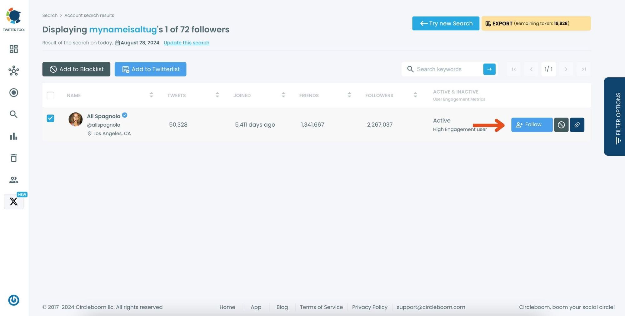
Task: Open the bar chart analytics icon in sidebar
Action: [x=14, y=136]
